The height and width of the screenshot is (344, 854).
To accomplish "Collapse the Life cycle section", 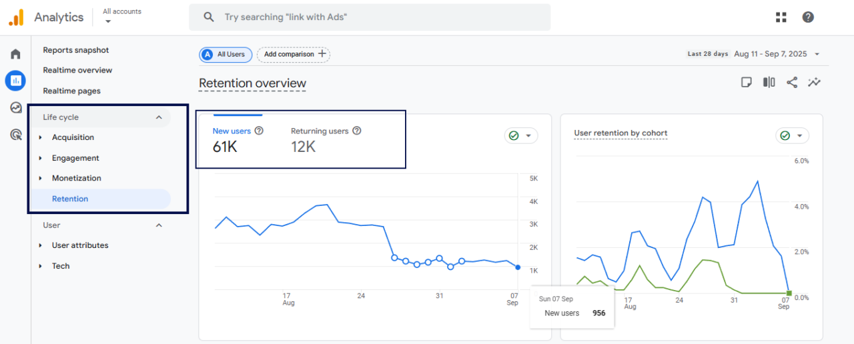I will 159,117.
